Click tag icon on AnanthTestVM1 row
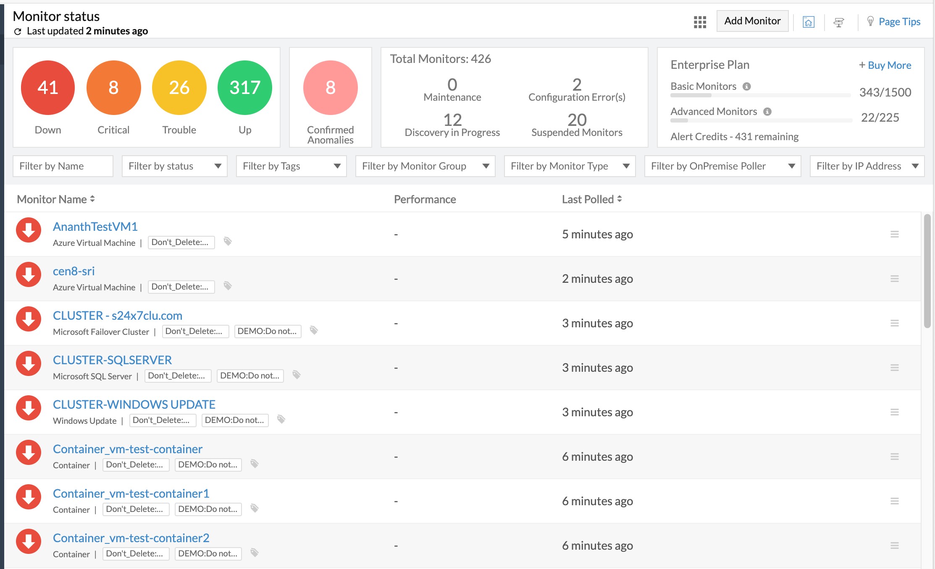This screenshot has width=935, height=569. coord(228,241)
